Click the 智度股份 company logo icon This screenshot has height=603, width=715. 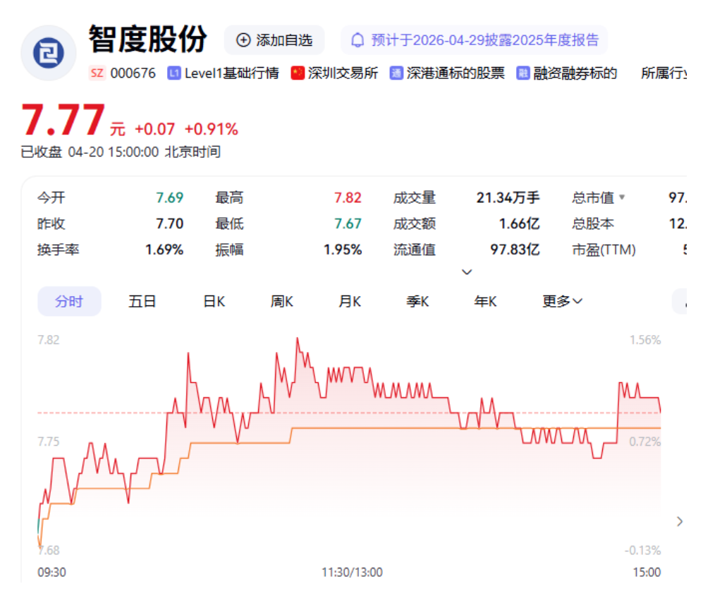coord(49,53)
